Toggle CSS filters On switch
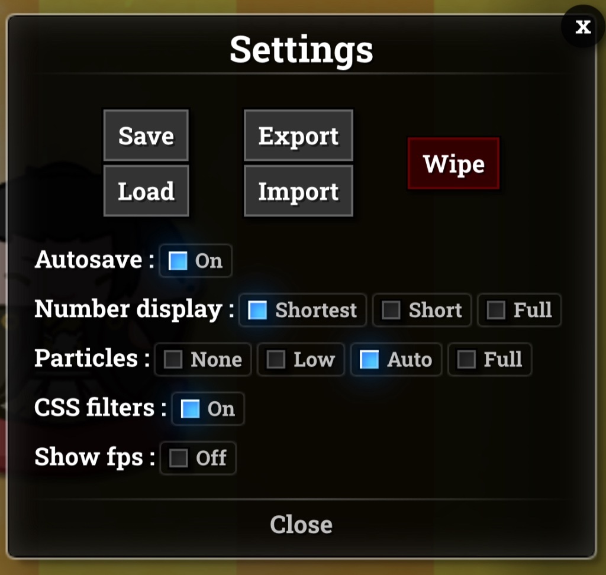 pos(208,409)
